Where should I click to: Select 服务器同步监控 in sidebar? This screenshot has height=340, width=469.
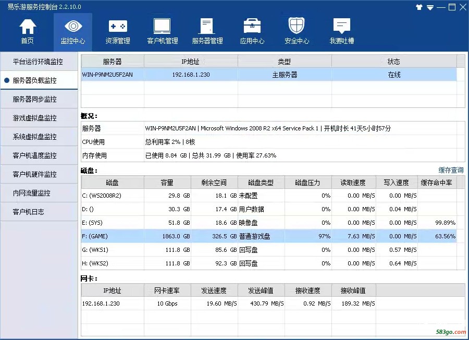coord(39,99)
